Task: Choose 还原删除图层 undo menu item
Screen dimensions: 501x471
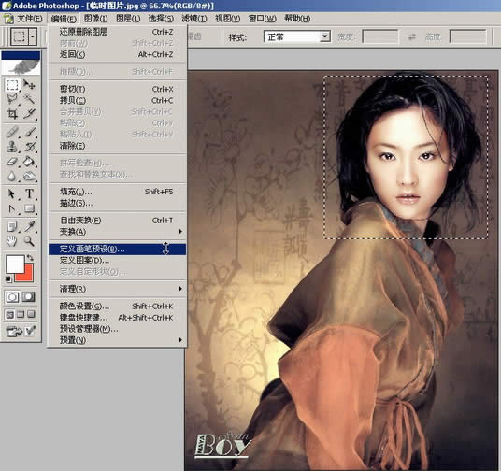Action: tap(117, 32)
